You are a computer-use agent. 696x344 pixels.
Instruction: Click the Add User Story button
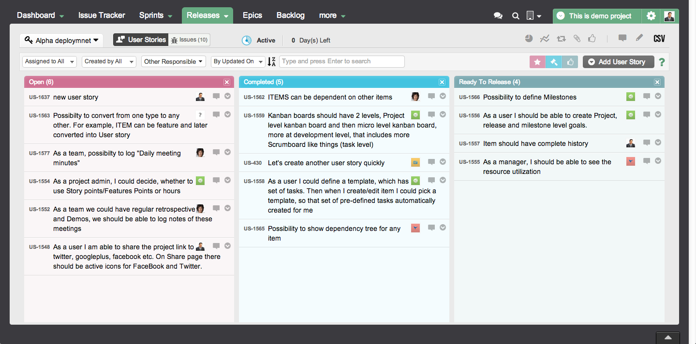[x=618, y=62]
